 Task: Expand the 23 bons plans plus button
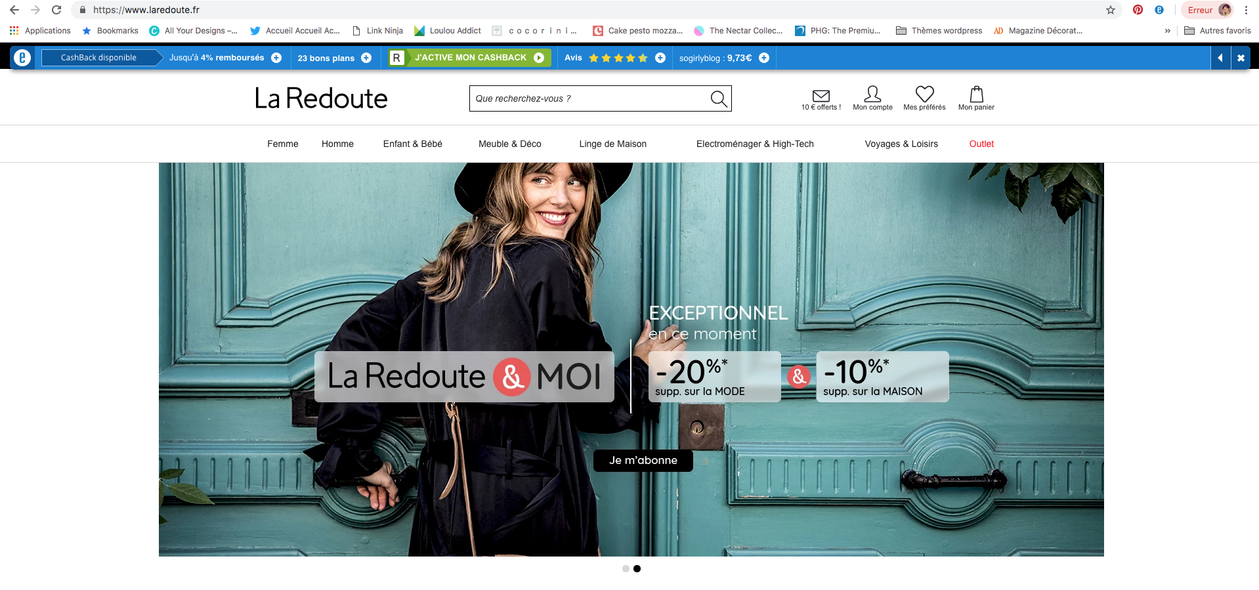(366, 58)
